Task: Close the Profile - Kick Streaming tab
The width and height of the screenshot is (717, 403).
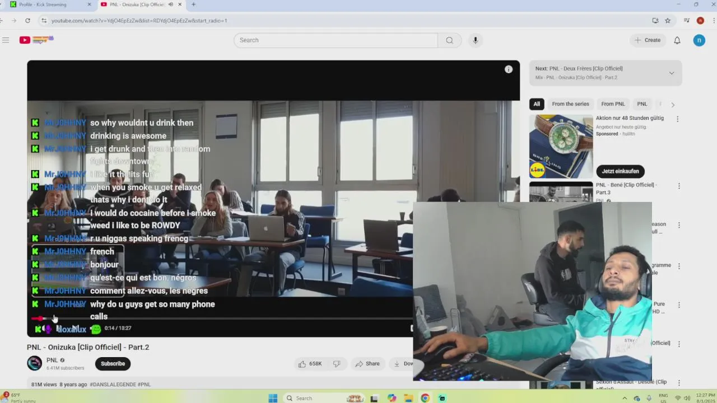Action: (89, 4)
